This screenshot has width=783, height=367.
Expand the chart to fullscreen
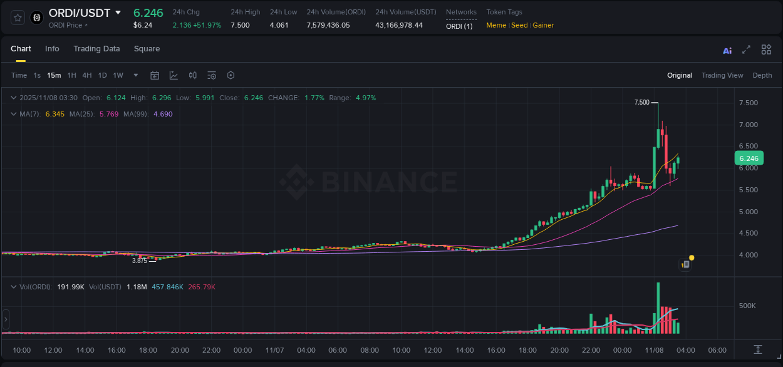point(746,49)
